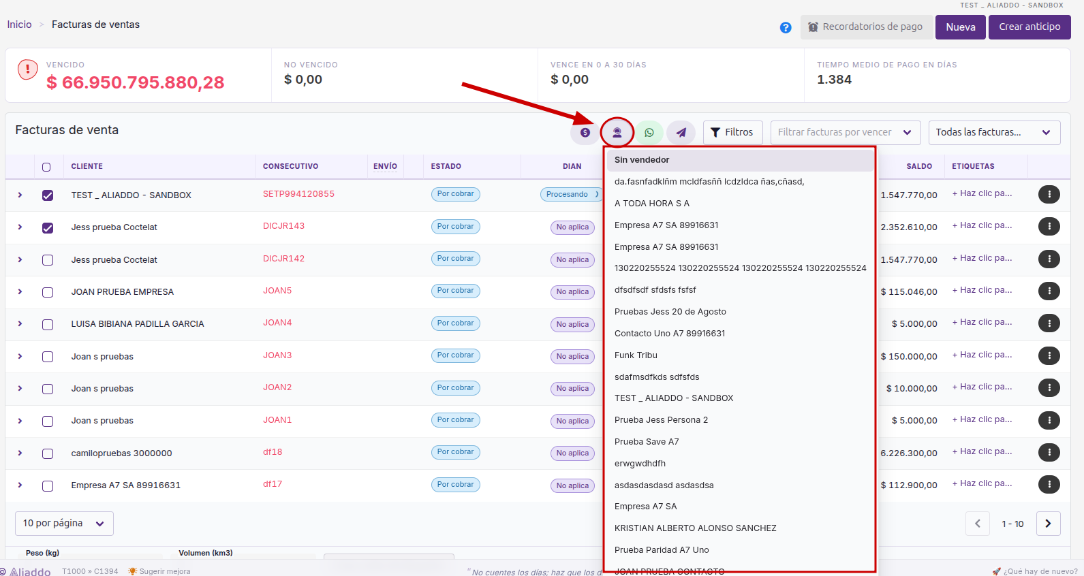Uncheck the DICJR143 invoice checkbox
The width and height of the screenshot is (1084, 576).
click(x=48, y=228)
